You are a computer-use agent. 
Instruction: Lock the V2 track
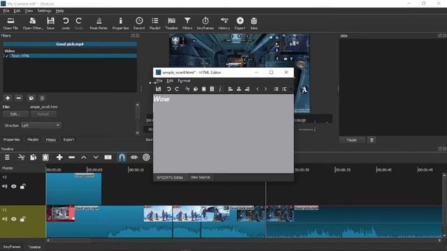coord(23,186)
